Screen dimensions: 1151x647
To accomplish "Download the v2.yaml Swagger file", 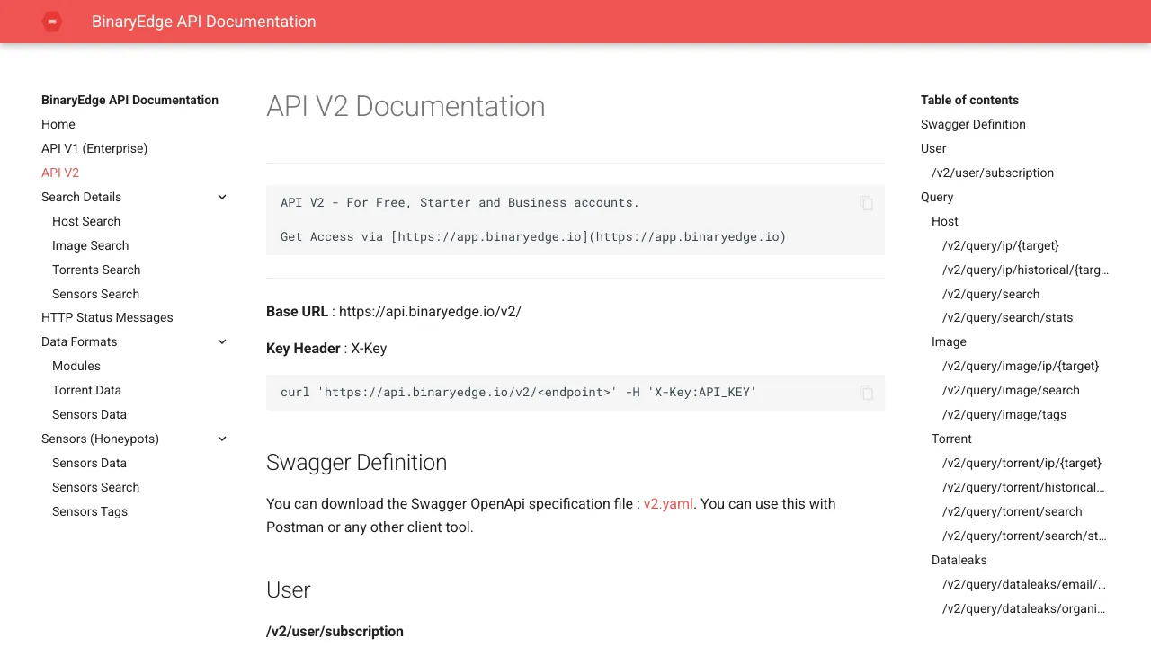I will [668, 504].
